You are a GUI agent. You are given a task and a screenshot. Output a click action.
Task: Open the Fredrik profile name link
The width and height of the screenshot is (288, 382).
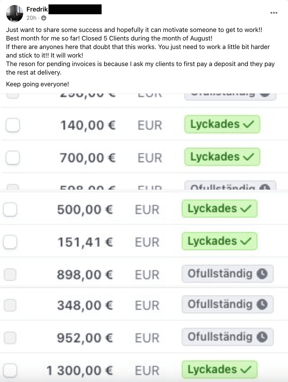coord(37,9)
